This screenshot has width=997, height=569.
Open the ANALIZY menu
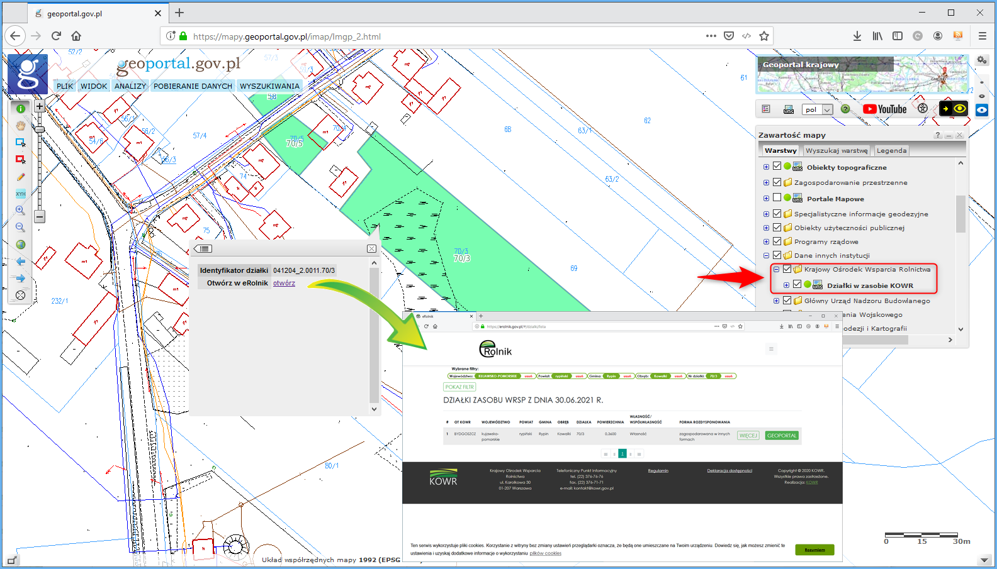click(130, 86)
